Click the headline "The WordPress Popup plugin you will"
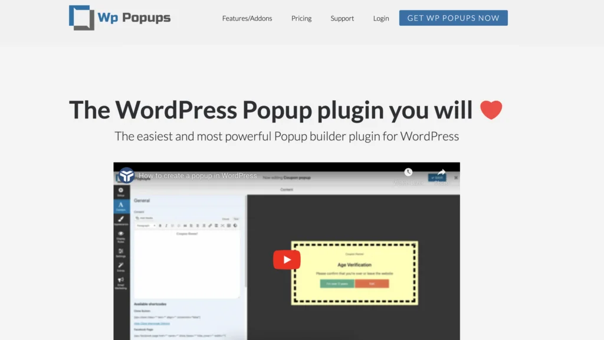 (x=270, y=110)
